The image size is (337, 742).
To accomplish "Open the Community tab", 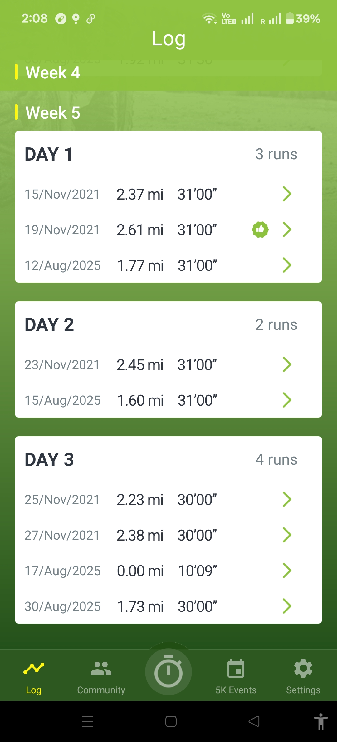I will point(101,676).
